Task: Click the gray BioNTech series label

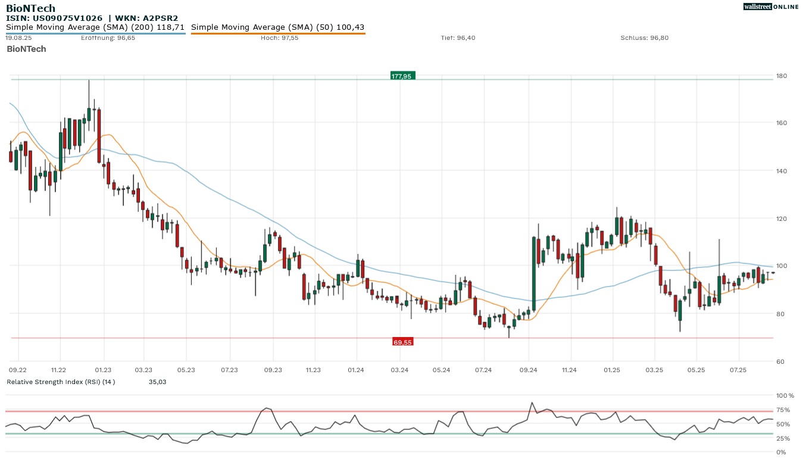Action: click(x=26, y=49)
